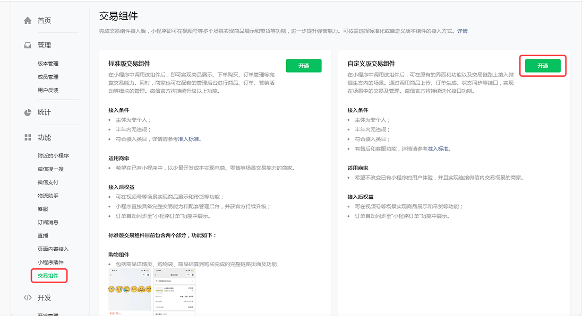
Task: Open 版本管理 in the sidebar
Action: click(x=48, y=64)
